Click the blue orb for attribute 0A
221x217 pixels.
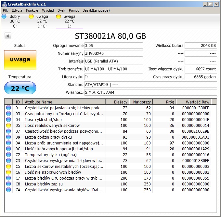[x=8, y=143]
